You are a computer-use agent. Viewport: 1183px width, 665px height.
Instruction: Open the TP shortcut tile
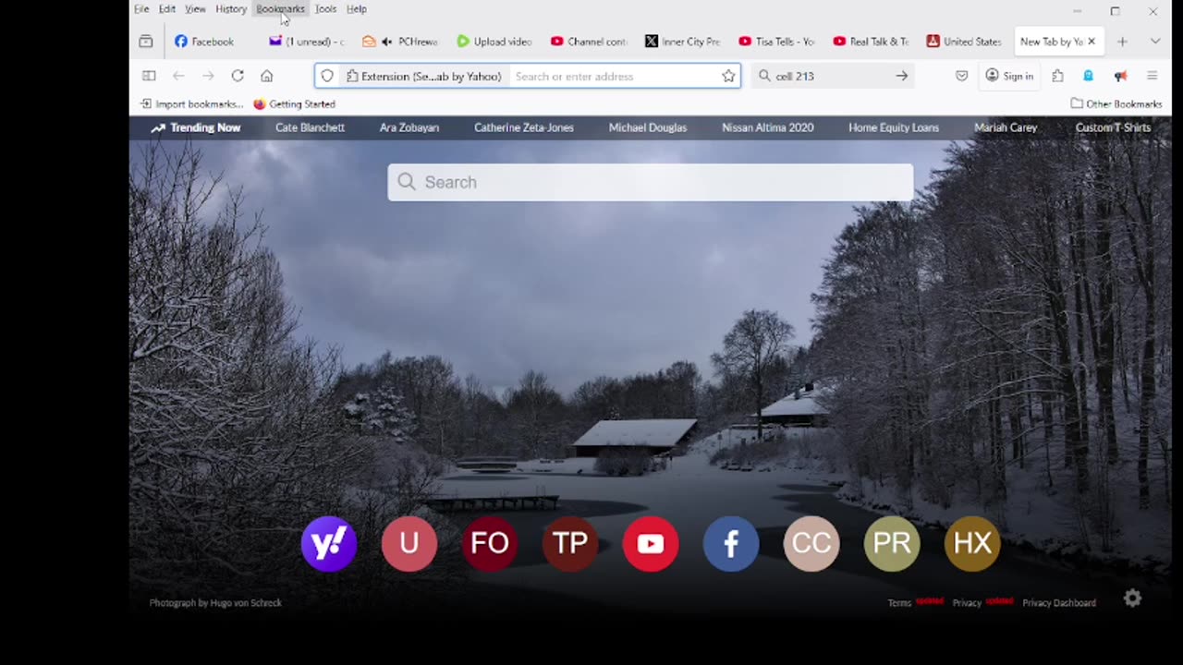[570, 543]
